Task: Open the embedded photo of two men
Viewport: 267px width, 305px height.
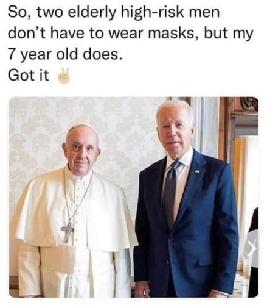Action: point(134,197)
